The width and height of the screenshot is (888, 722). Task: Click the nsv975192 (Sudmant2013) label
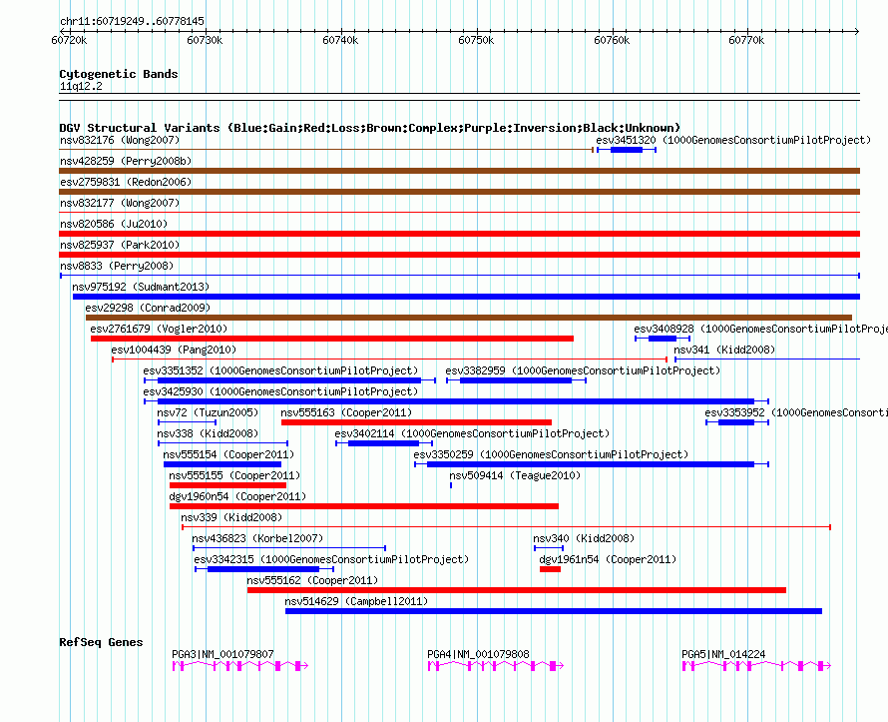(x=141, y=287)
